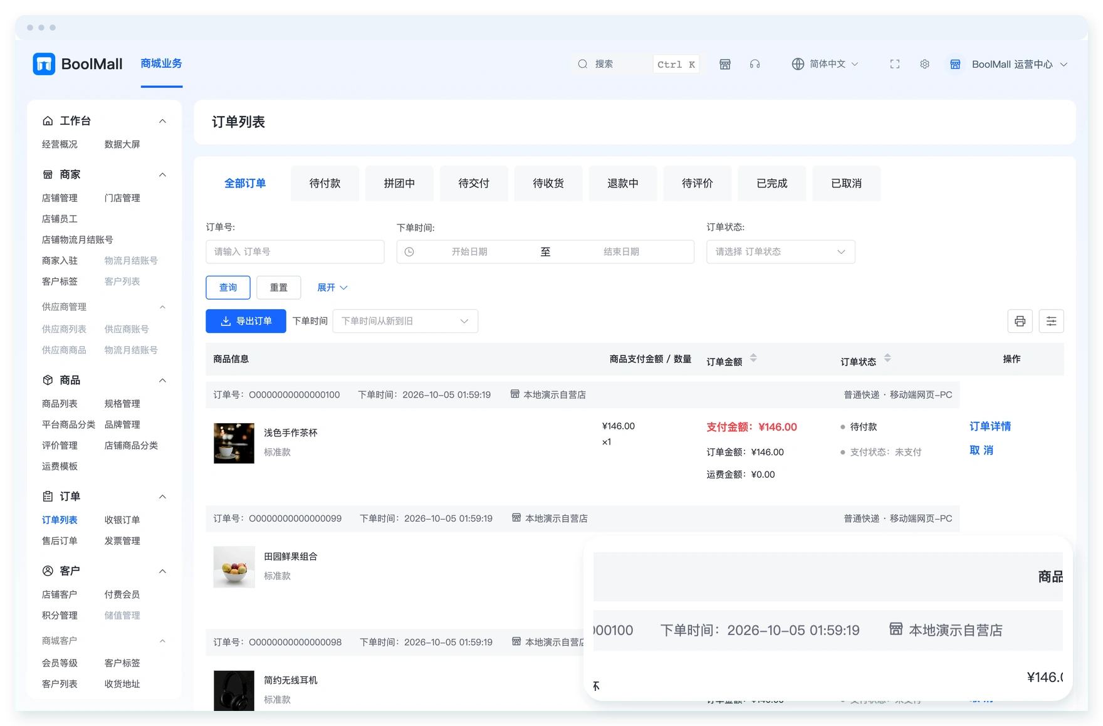
Task: Collapse the 订单 sidebar section
Action: click(162, 497)
